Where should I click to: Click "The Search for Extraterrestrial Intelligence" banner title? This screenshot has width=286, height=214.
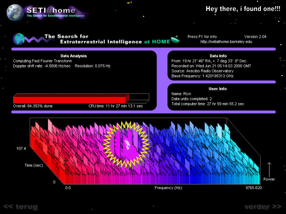[93, 39]
